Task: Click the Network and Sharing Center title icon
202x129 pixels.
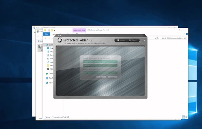Action: (34, 28)
